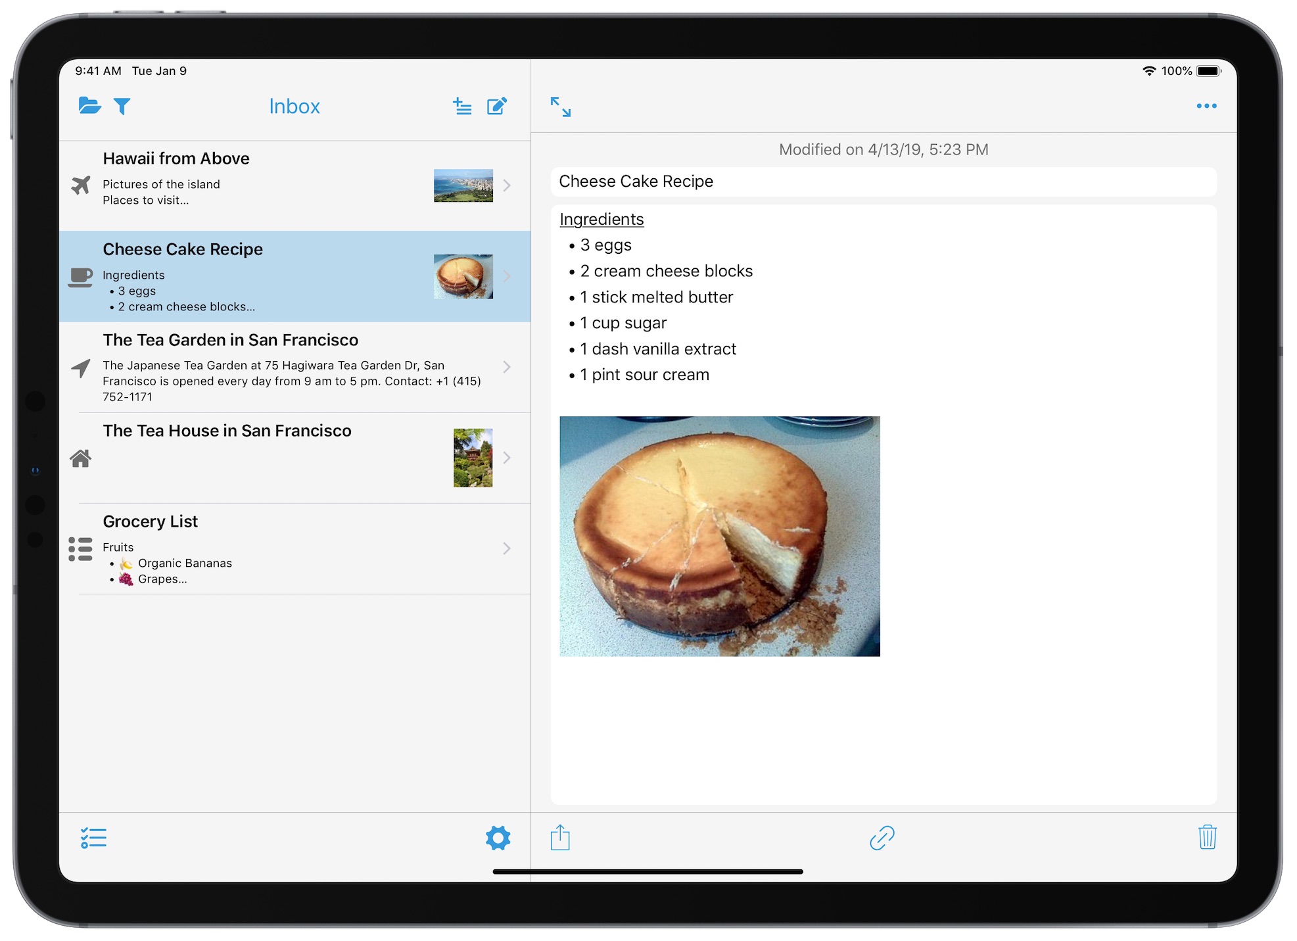Open chevron for Cheese Cake Recipe row
The height and width of the screenshot is (941, 1297).
507,276
